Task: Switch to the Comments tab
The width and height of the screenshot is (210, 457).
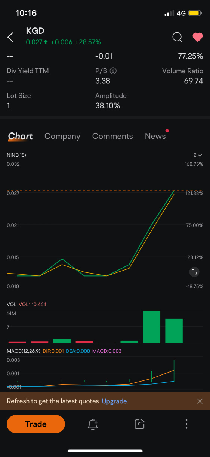Action: 112,136
